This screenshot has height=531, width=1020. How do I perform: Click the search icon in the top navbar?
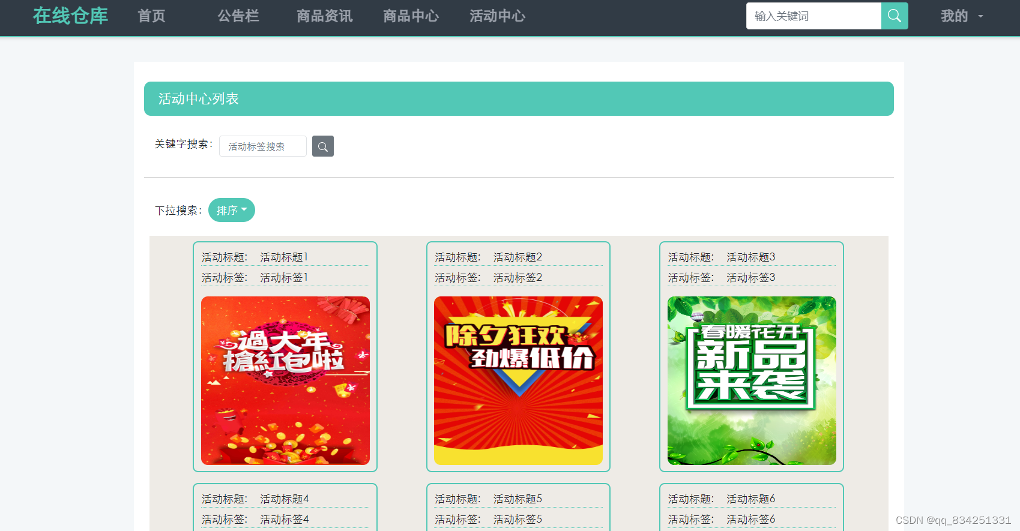(894, 16)
